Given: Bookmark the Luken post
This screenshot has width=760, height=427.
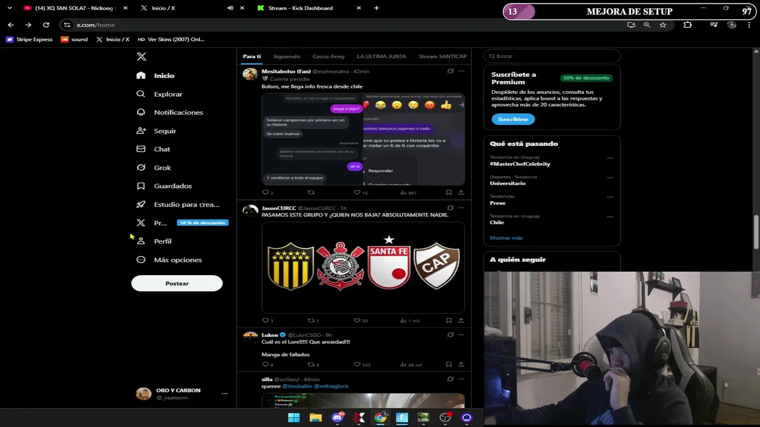Looking at the screenshot, I should tap(448, 364).
